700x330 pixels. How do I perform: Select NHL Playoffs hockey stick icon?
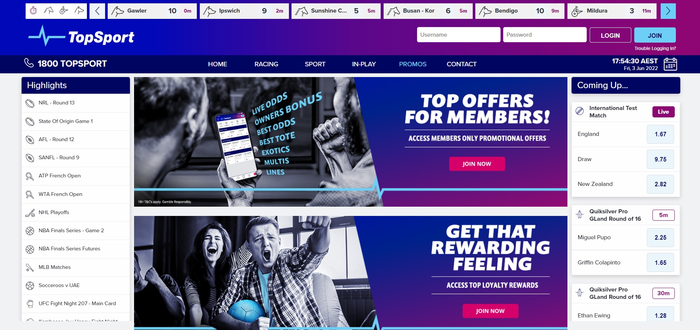point(30,213)
